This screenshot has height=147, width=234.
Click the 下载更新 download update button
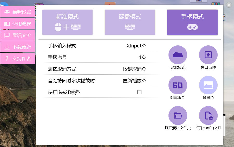(x=18, y=47)
